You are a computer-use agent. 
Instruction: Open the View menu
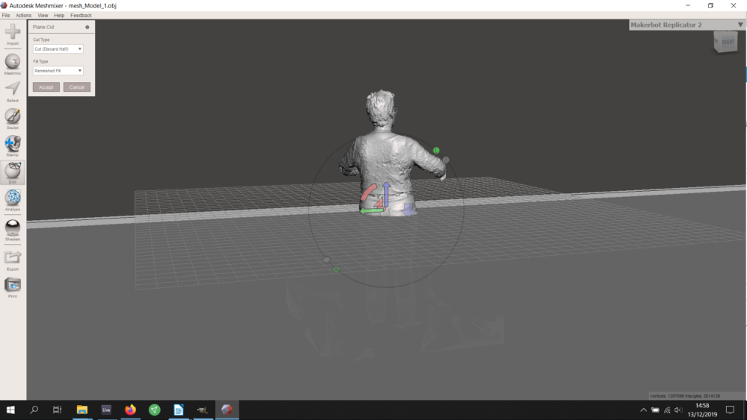coord(43,15)
